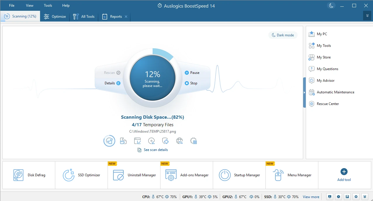Image resolution: width=373 pixels, height=201 pixels.
Task: Open the Tools menu
Action: click(x=48, y=5)
